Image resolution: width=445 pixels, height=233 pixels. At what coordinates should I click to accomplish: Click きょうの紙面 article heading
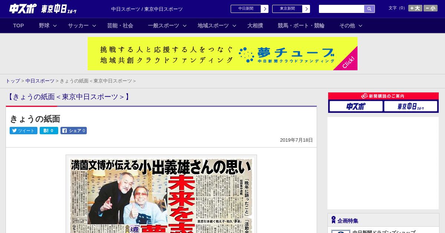[35, 119]
